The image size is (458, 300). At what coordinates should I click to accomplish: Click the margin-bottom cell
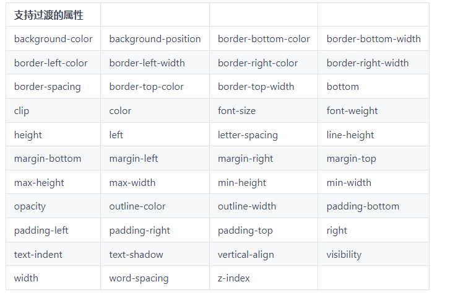pyautogui.click(x=48, y=159)
